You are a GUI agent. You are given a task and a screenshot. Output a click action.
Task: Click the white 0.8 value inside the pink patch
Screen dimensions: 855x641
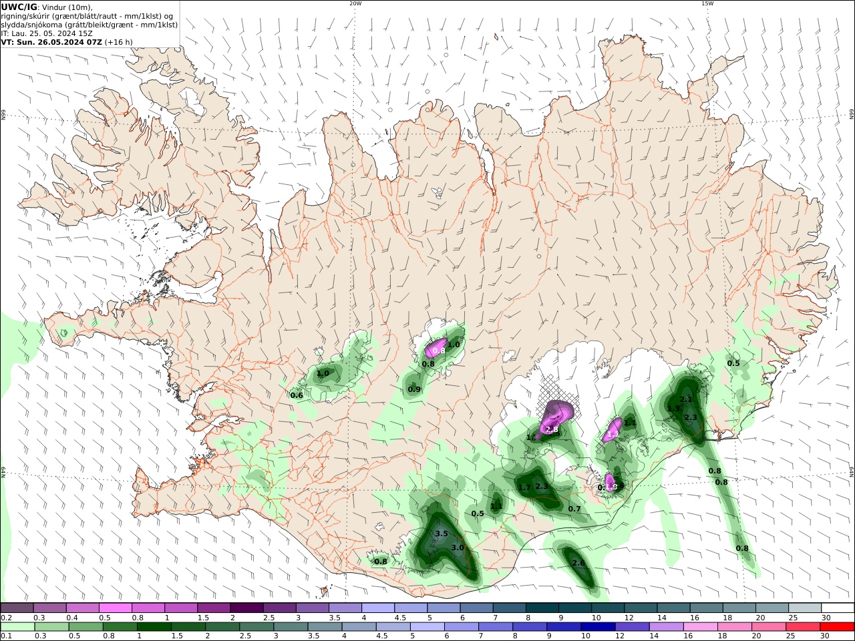click(x=439, y=351)
